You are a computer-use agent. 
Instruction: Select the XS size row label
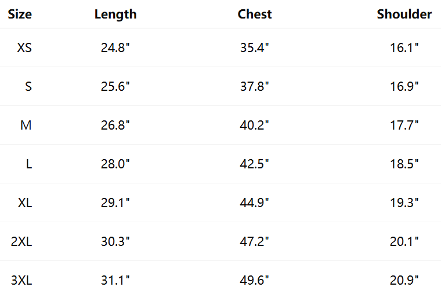tap(24, 48)
